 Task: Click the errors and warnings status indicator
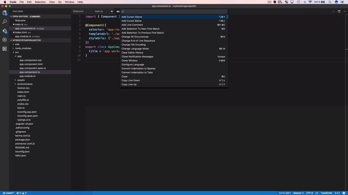pos(22,193)
